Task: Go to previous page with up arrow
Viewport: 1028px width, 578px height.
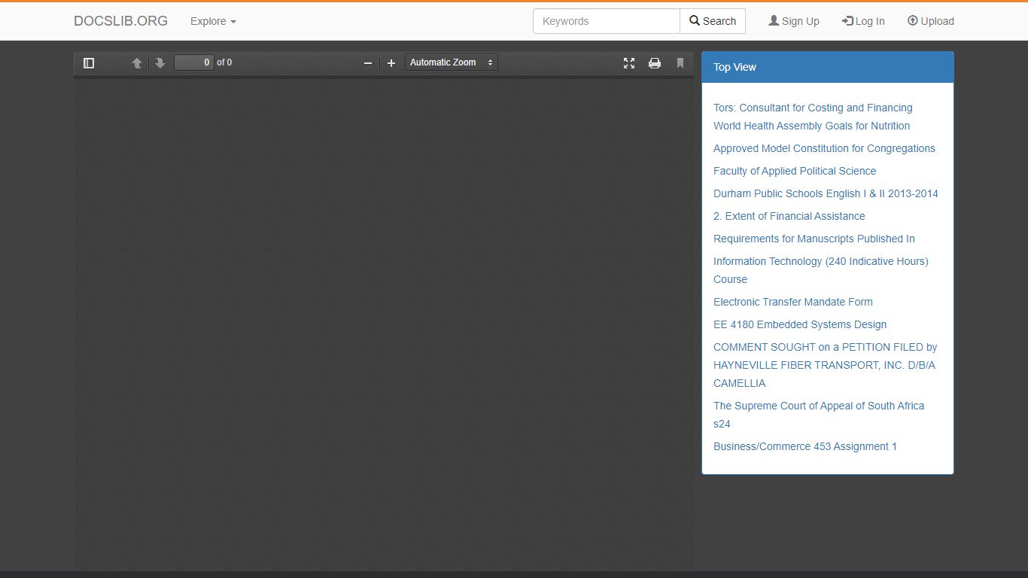Action: coord(137,63)
